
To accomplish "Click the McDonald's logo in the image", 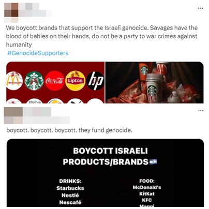I will point(14,81).
